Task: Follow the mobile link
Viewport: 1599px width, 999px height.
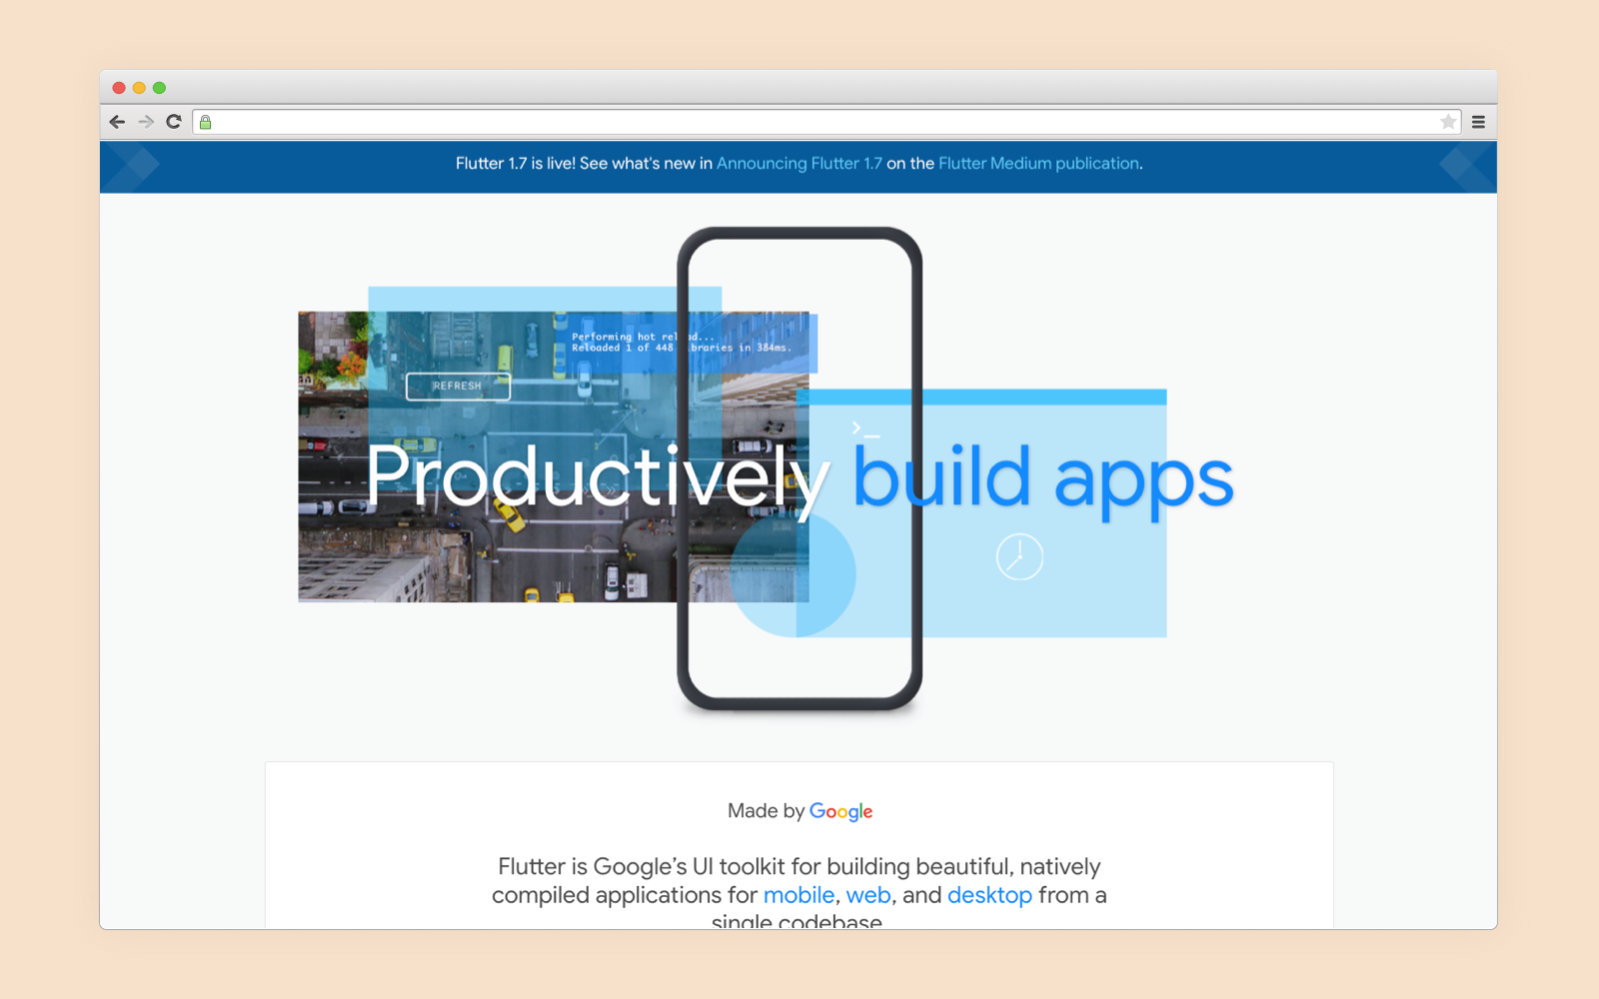Action: coord(799,895)
